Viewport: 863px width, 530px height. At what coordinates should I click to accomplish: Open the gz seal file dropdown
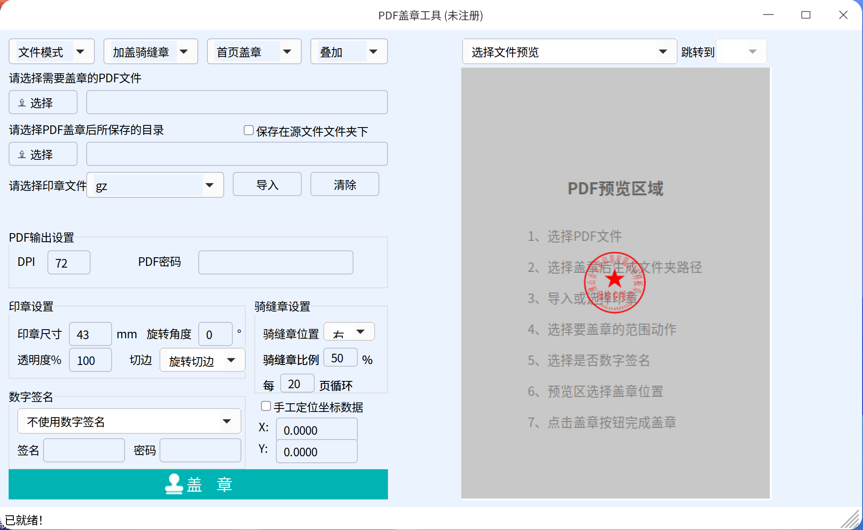pos(155,185)
